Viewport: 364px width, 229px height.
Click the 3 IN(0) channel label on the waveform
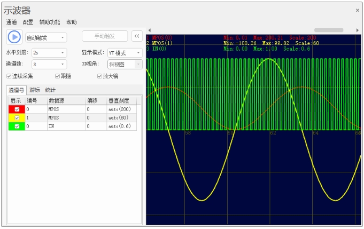point(157,49)
